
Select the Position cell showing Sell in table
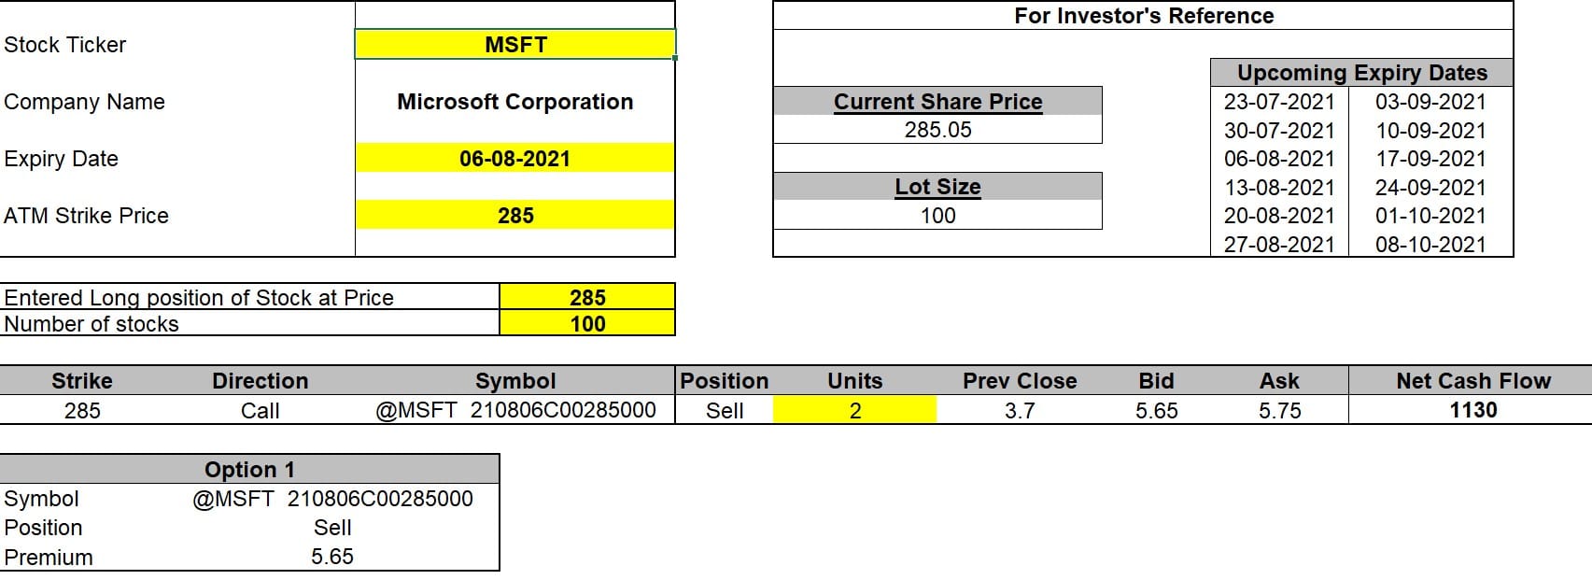pos(725,410)
